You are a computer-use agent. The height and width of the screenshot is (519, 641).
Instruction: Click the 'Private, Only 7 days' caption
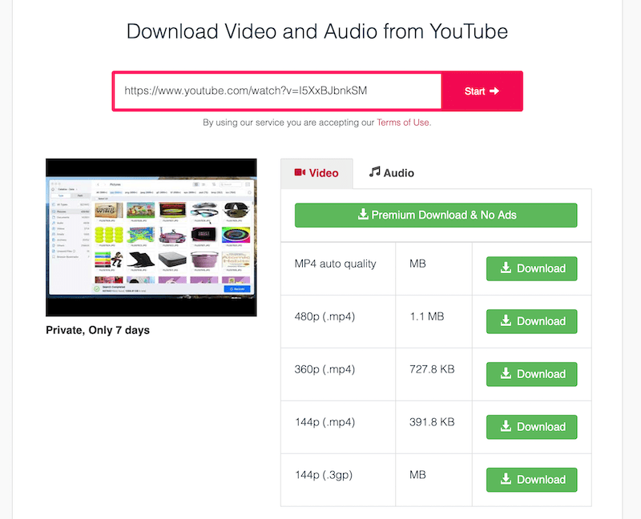[x=98, y=330]
